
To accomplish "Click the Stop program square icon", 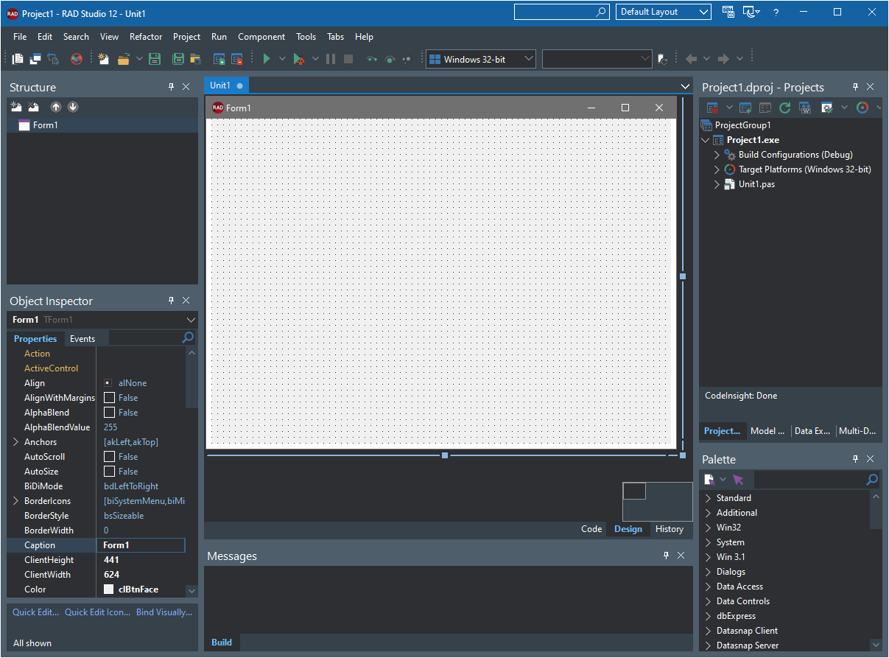I will click(x=348, y=59).
